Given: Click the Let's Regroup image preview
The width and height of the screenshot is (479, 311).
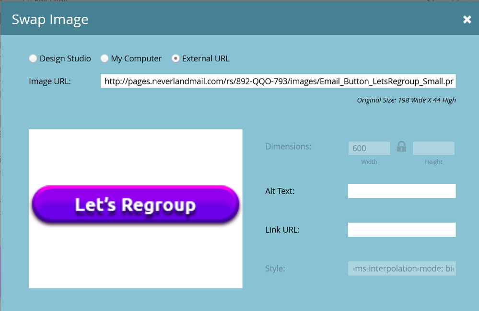Looking at the screenshot, I should coord(135,205).
